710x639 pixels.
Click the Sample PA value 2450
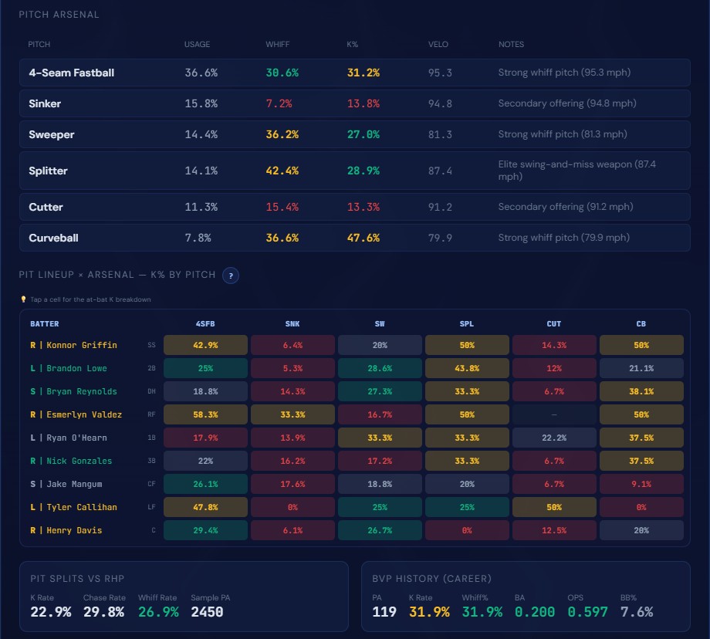[x=207, y=612]
